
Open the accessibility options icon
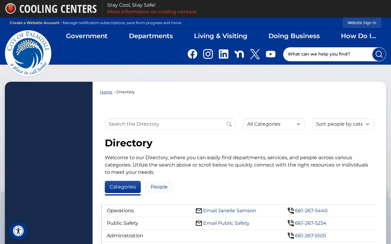18,231
